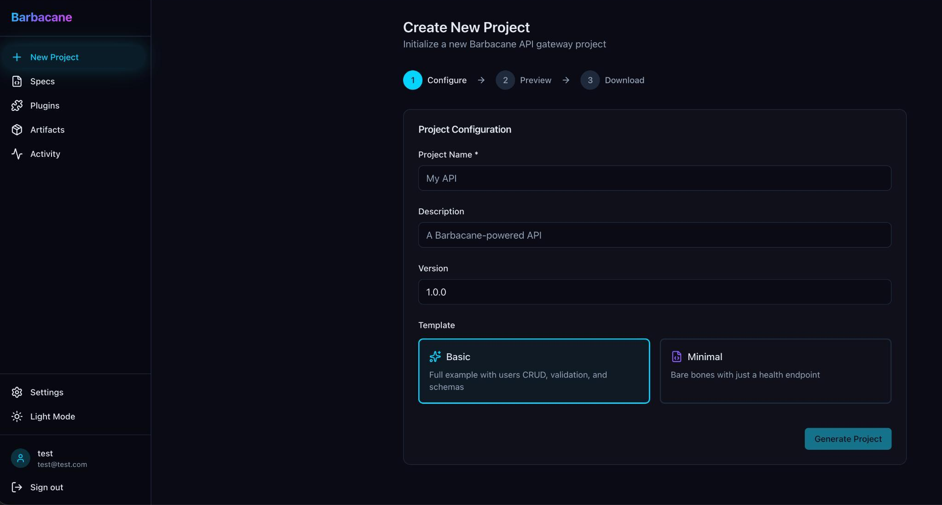Click the sun icon next to Light Mode

(x=17, y=416)
